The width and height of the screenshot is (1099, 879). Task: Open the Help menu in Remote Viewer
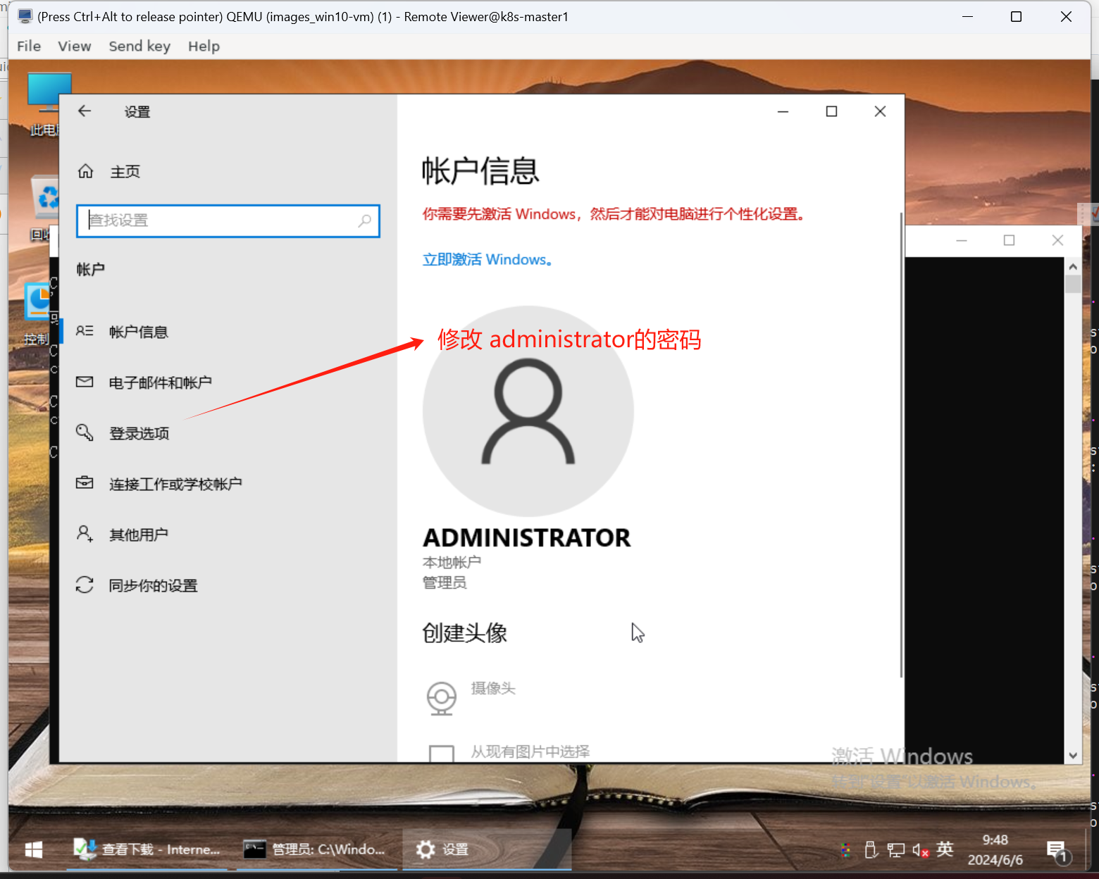click(x=204, y=46)
